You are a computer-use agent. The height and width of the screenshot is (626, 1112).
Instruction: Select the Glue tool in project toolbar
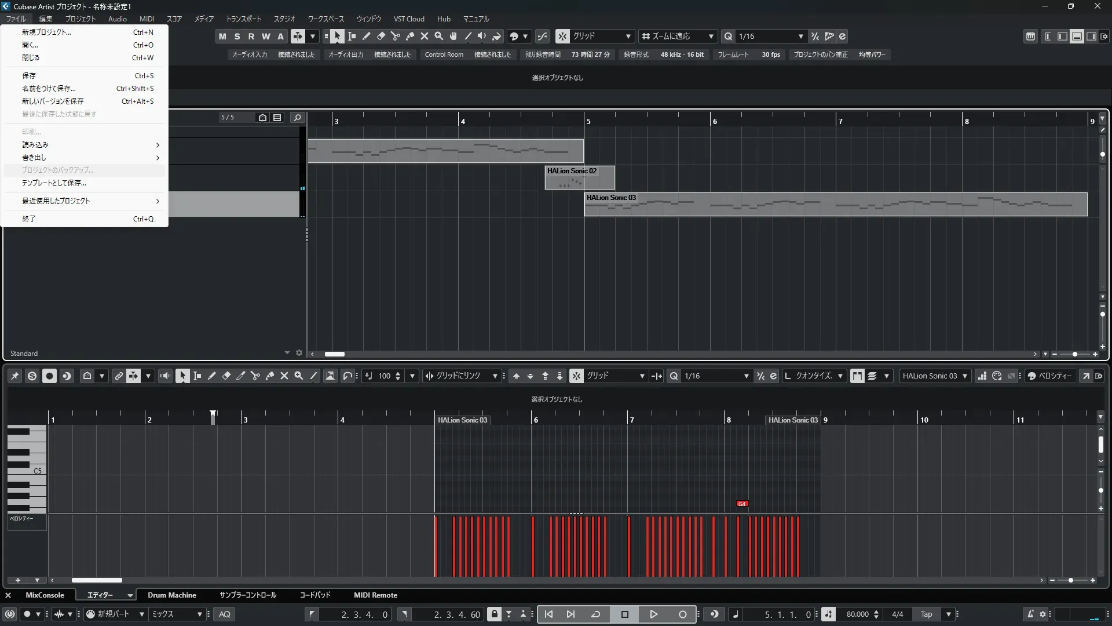pos(410,37)
